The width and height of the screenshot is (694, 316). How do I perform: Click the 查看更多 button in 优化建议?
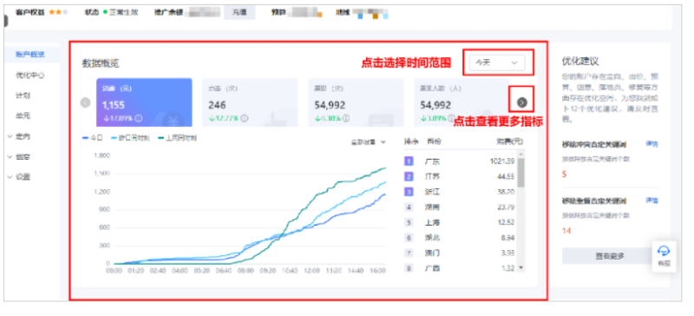(610, 256)
